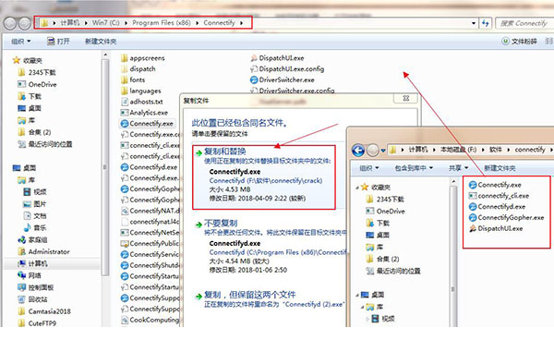Click 软件 in the connectify window address path
Image resolution: width=554 pixels, height=340 pixels.
(x=496, y=150)
